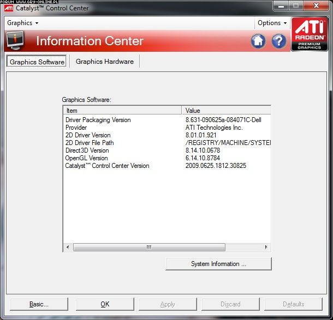This screenshot has width=333, height=320.
Task: Expand the Options dropdown menu
Action: tap(272, 23)
